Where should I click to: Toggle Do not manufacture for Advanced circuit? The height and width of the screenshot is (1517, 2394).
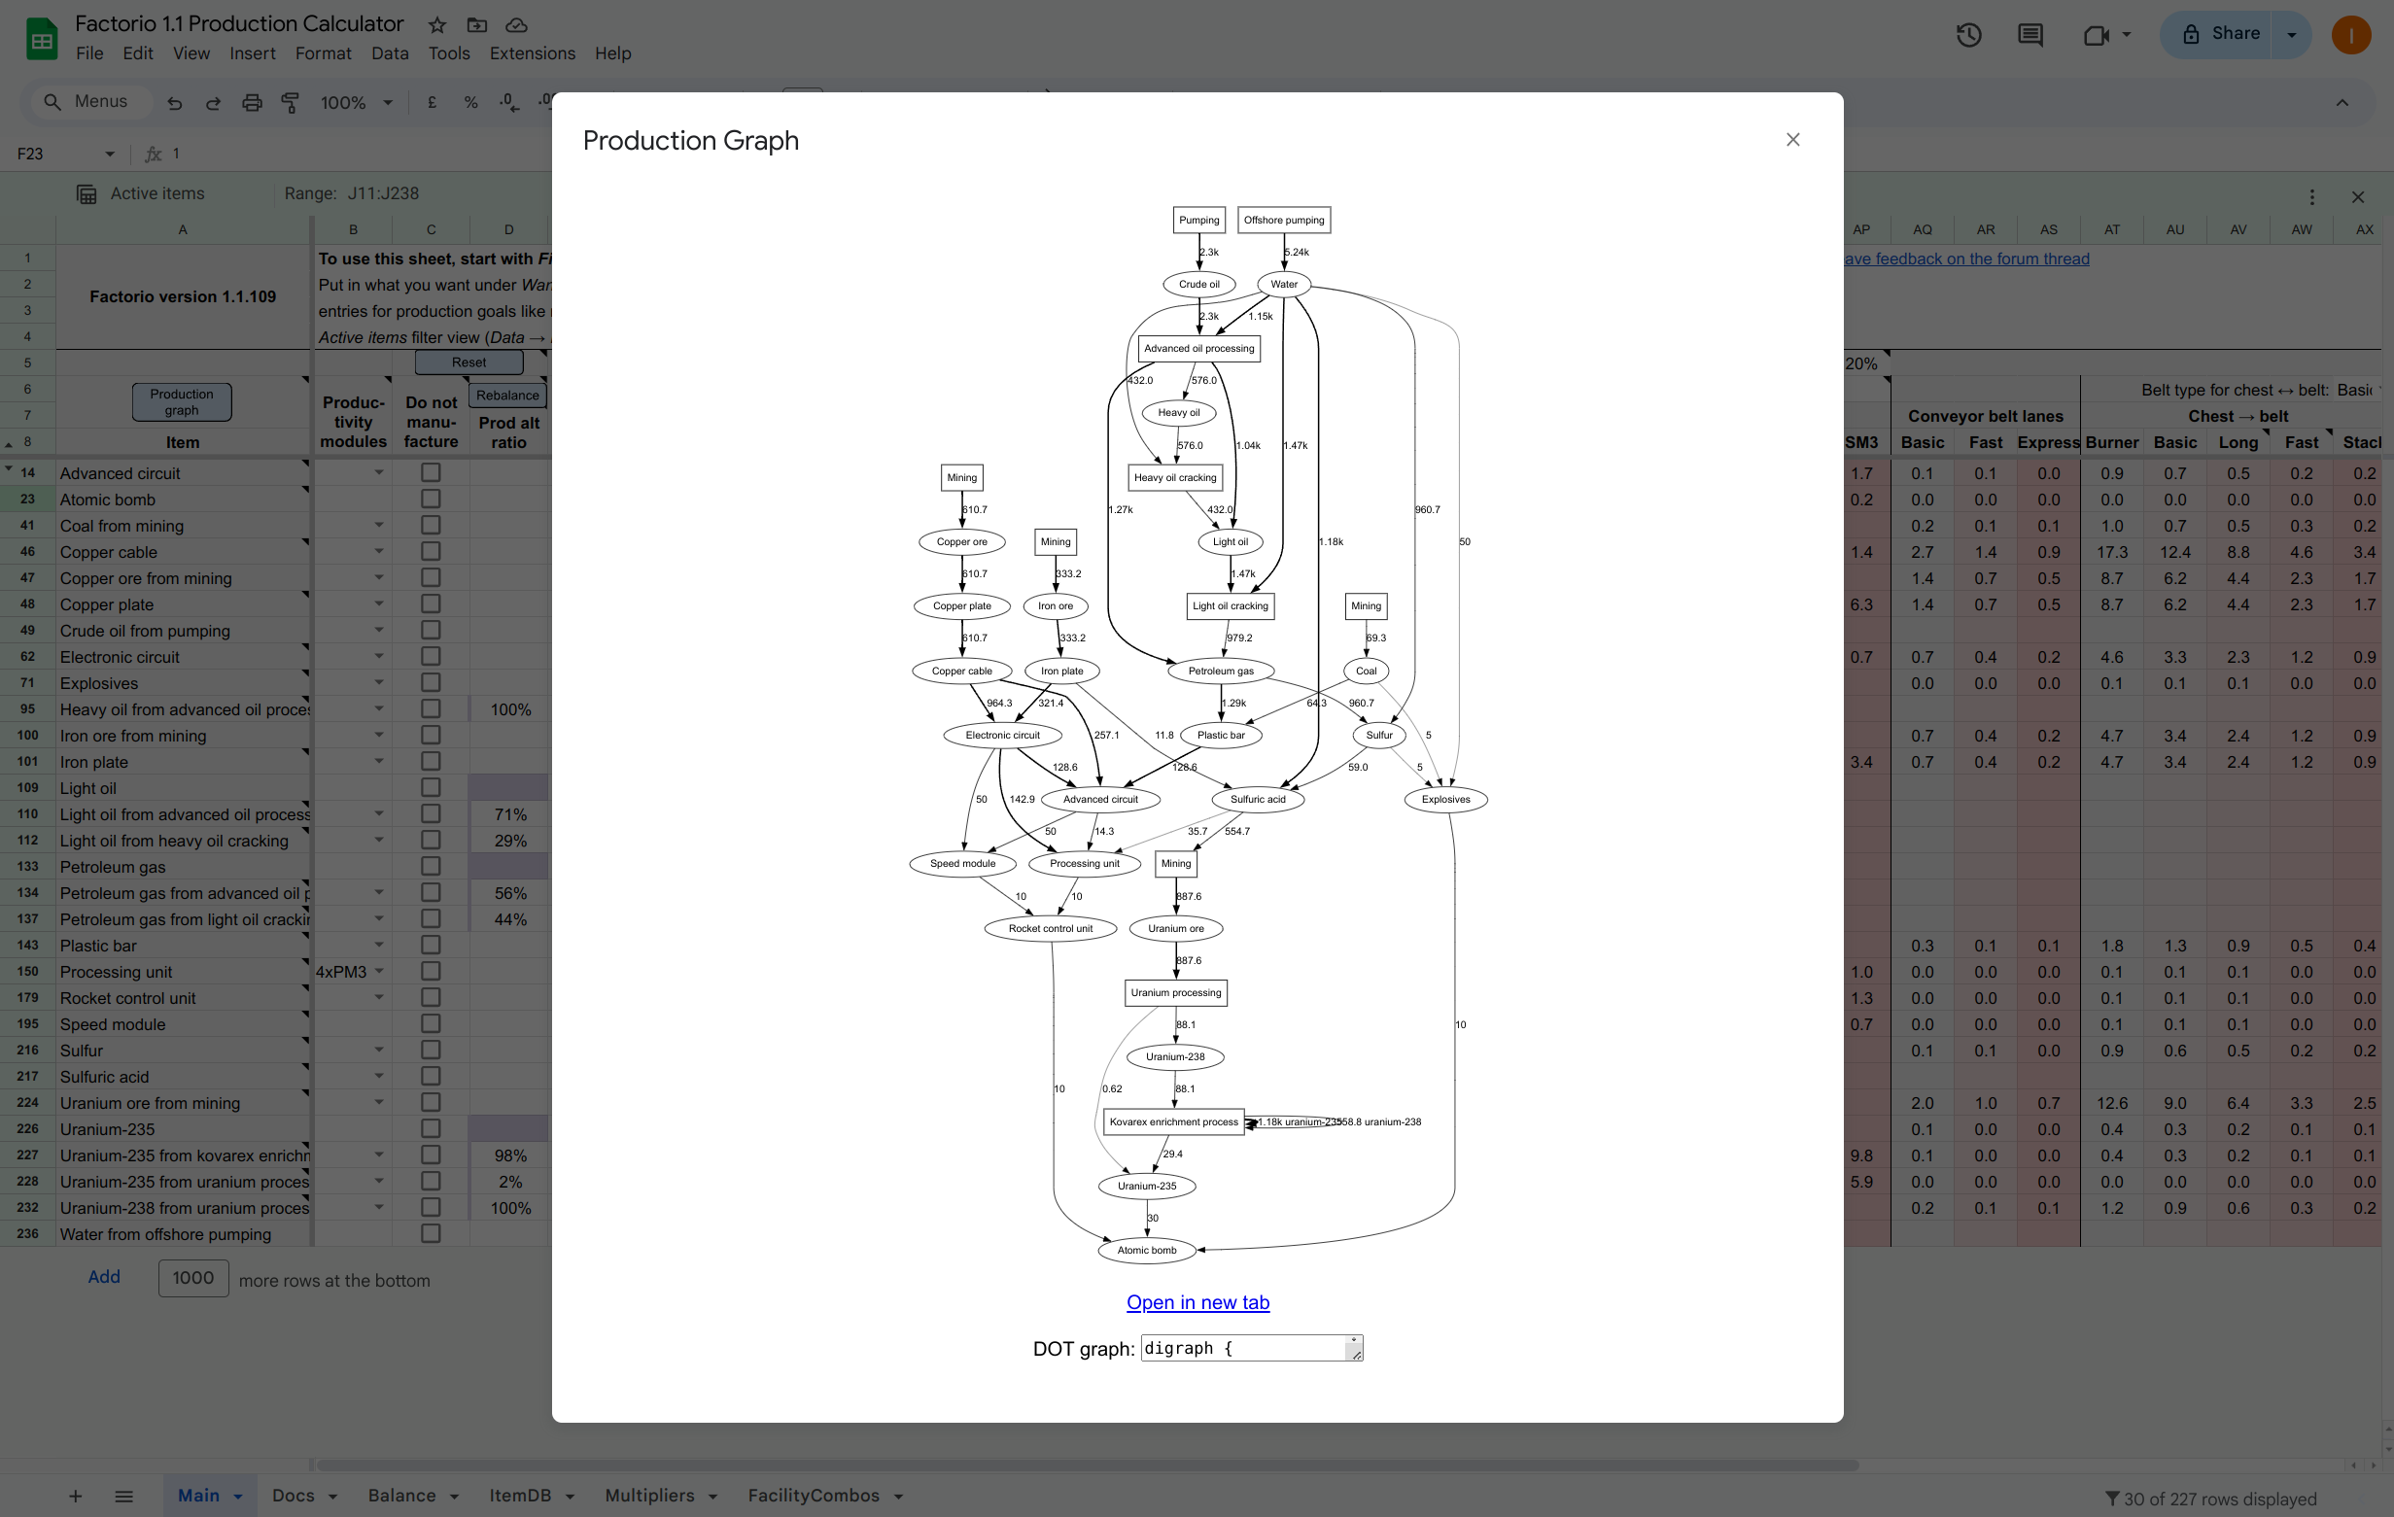coord(431,472)
